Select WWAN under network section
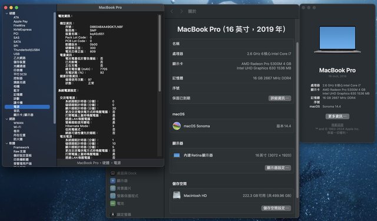This screenshot has width=377, height=221. pyautogui.click(x=18, y=123)
